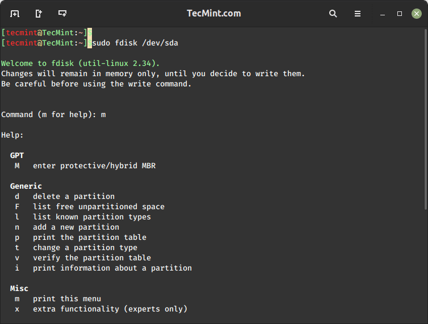Click the Generic section heading
Viewport: 428px width, 324px height.
[26, 186]
